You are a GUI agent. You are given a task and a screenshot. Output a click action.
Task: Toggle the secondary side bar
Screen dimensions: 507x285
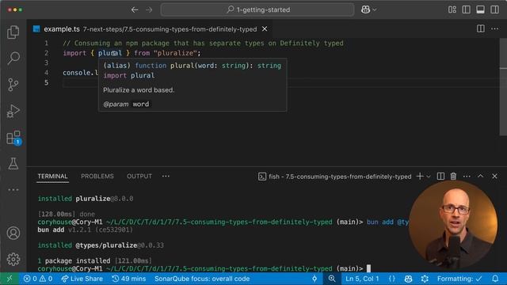pos(494,9)
